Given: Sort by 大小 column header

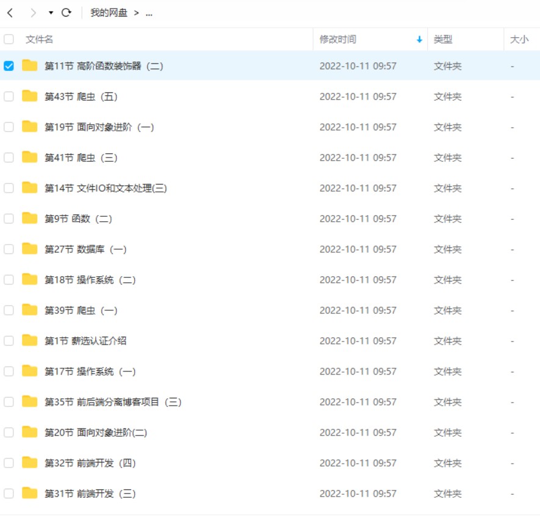Looking at the screenshot, I should tap(519, 39).
